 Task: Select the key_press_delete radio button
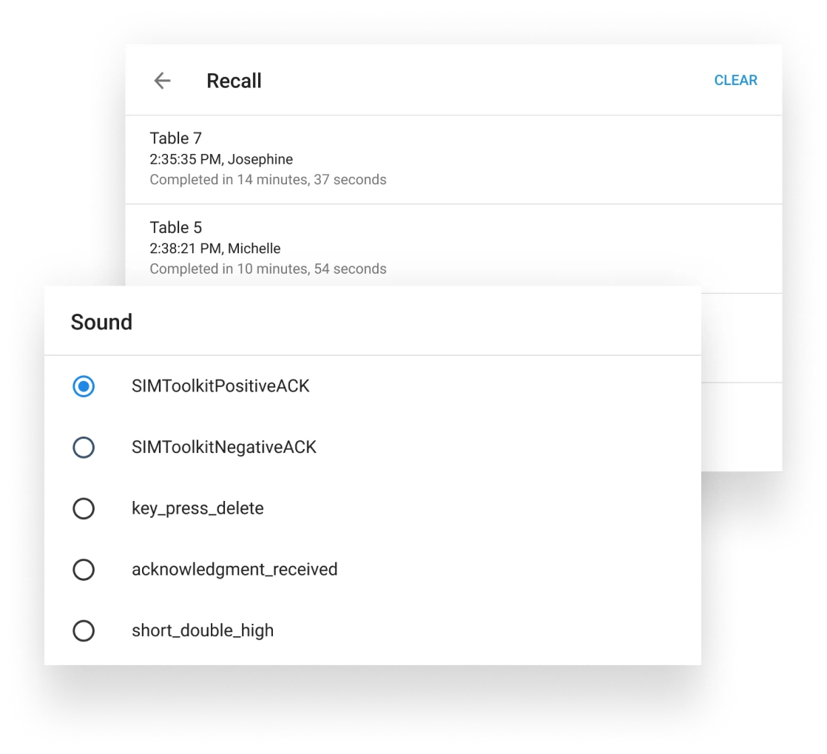click(84, 508)
